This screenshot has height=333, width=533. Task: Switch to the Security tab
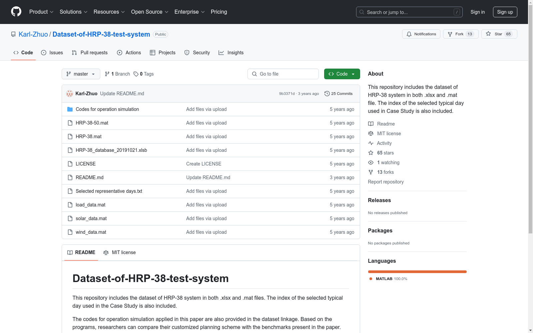pos(197,53)
